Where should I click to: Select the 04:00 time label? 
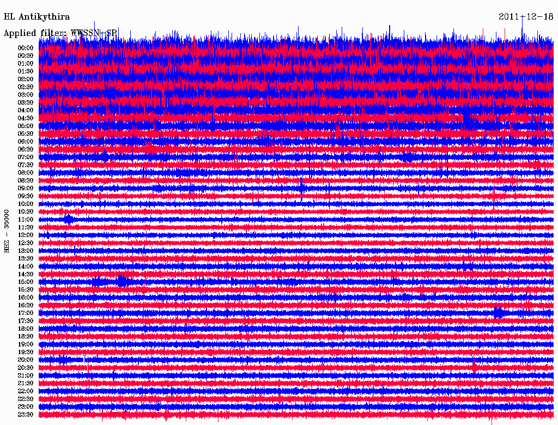[x=26, y=111]
